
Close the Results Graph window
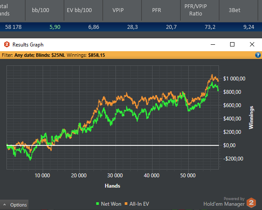coord(252,44)
